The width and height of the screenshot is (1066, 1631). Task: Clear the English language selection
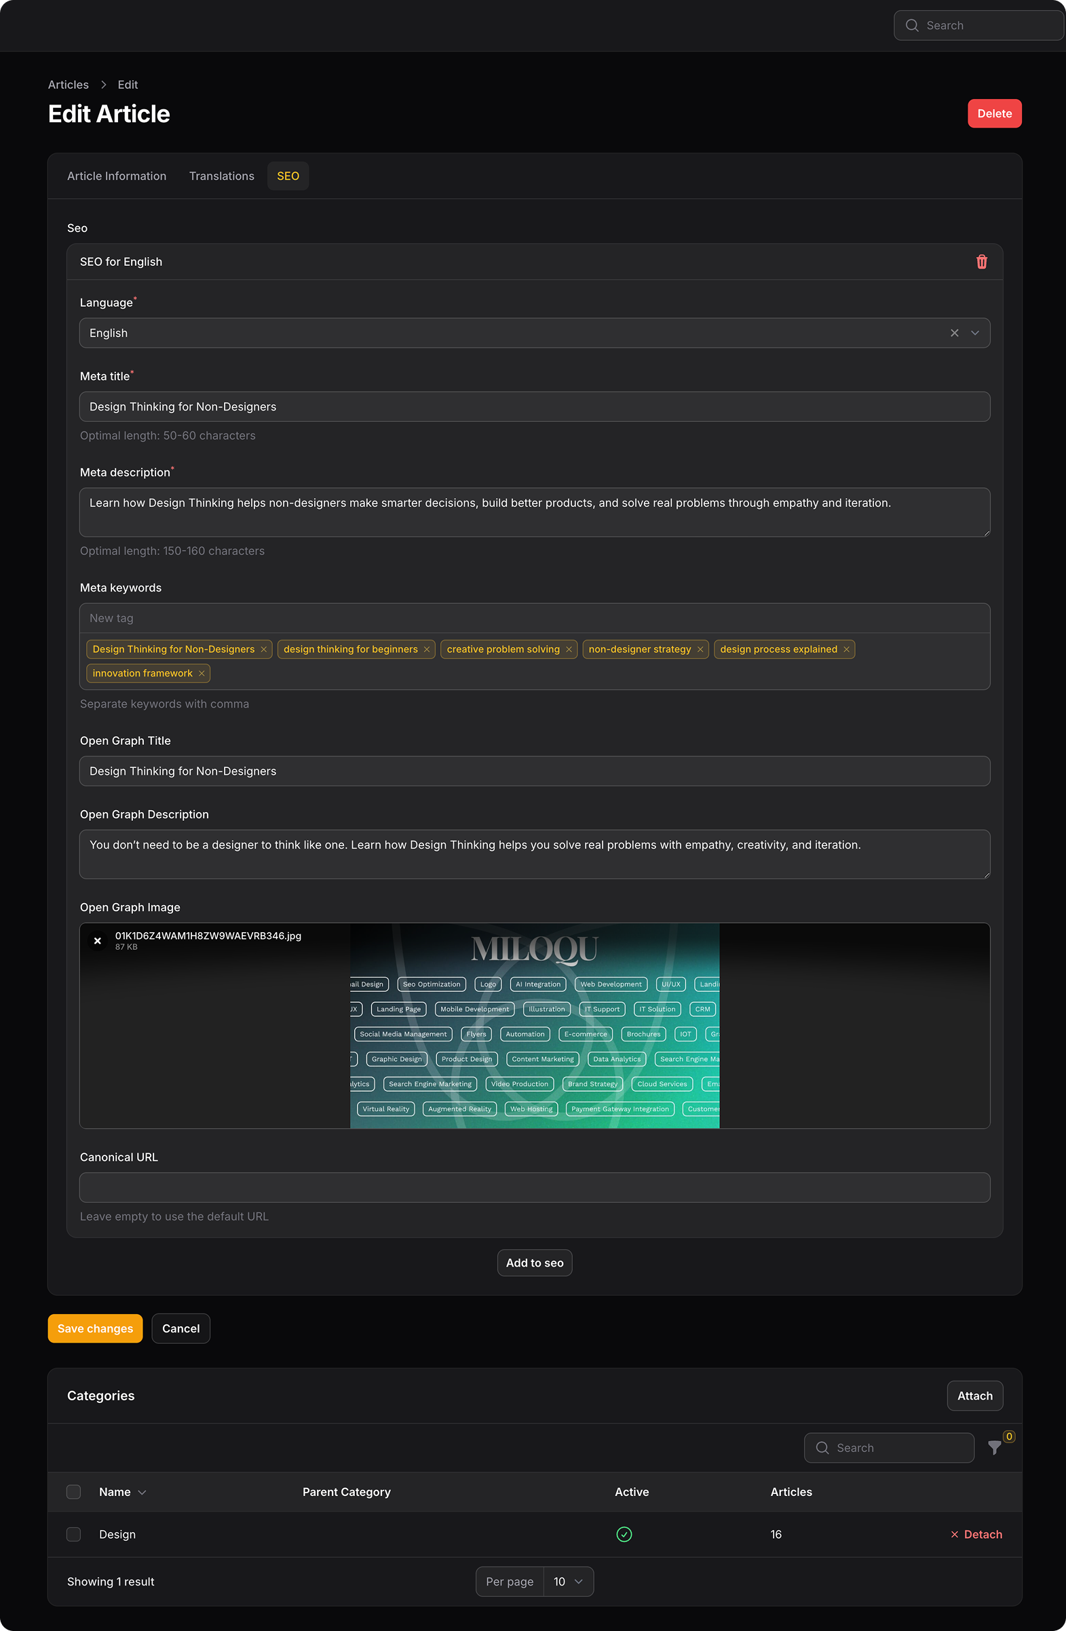click(x=953, y=333)
